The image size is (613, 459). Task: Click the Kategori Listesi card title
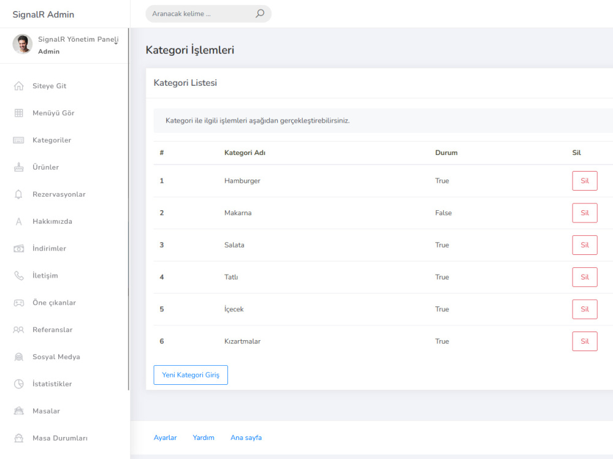point(185,83)
